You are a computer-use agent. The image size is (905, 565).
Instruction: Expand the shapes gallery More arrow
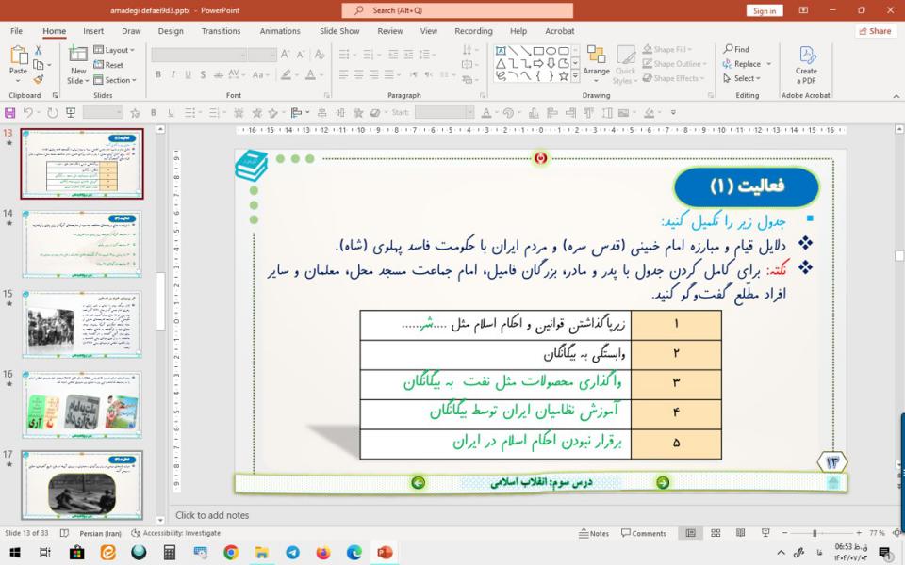pos(575,76)
